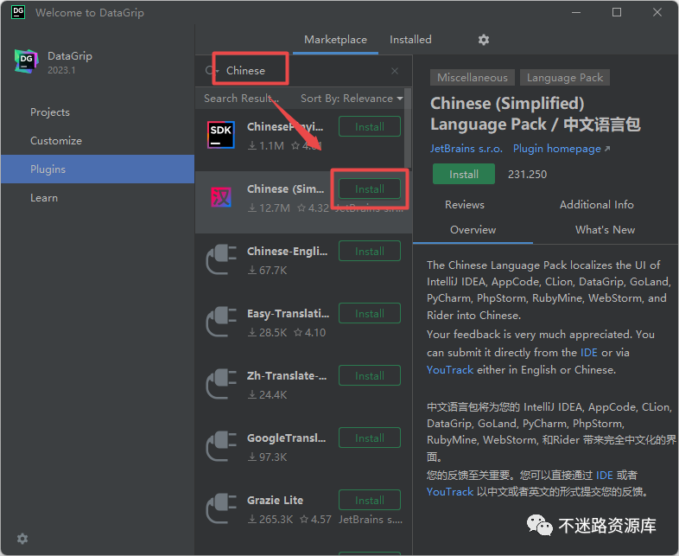
Task: Select the Easy-Translati... plugin name
Action: 288,314
